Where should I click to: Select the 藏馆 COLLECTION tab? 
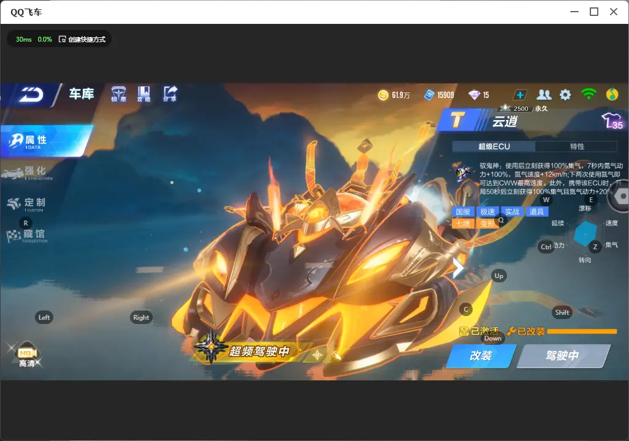[27, 235]
